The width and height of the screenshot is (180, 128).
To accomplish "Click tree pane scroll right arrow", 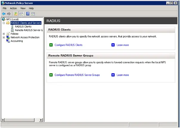I will [x=41, y=120].
